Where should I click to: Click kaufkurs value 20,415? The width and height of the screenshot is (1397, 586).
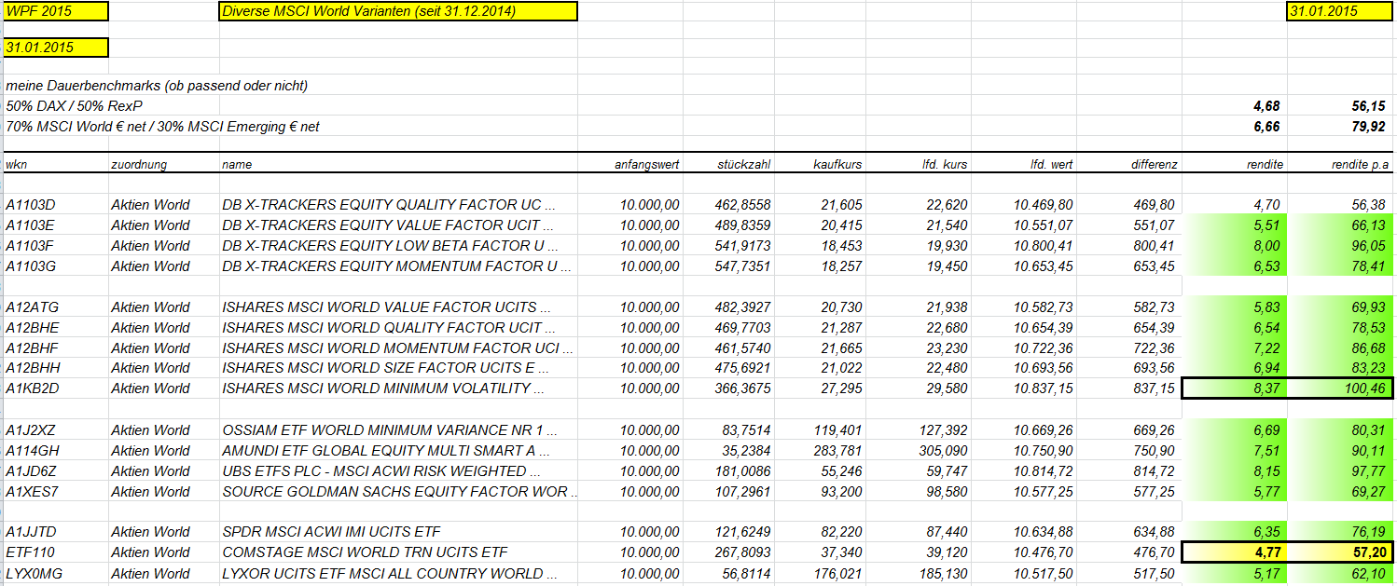pos(841,225)
